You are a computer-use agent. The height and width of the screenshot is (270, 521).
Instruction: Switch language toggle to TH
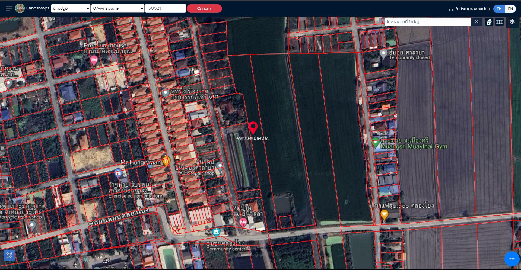pyautogui.click(x=499, y=9)
